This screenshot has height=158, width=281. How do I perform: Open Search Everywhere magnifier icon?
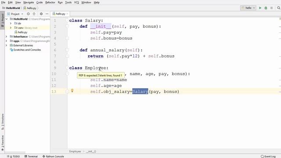(278, 8)
